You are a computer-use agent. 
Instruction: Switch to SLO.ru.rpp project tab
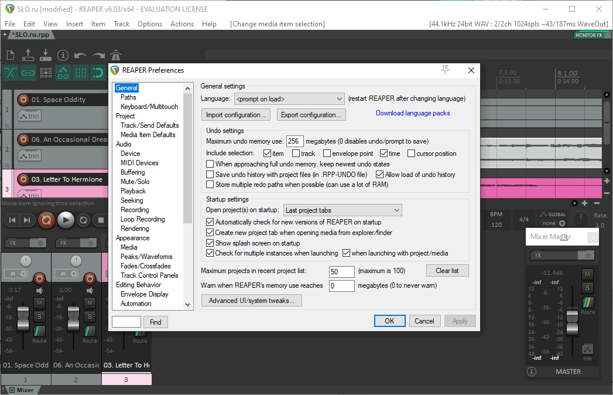31,35
